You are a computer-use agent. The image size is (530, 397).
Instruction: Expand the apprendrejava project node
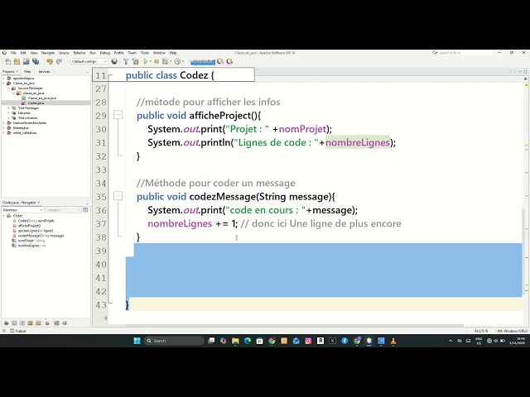(x=3, y=78)
